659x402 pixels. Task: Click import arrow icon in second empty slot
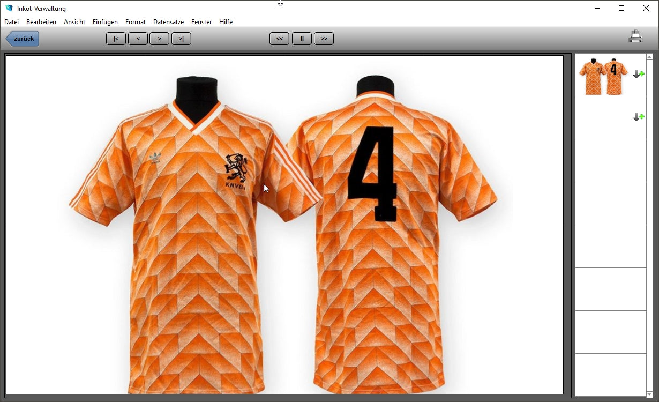pos(638,117)
